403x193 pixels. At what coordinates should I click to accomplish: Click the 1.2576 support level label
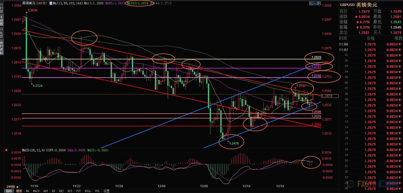(316, 116)
